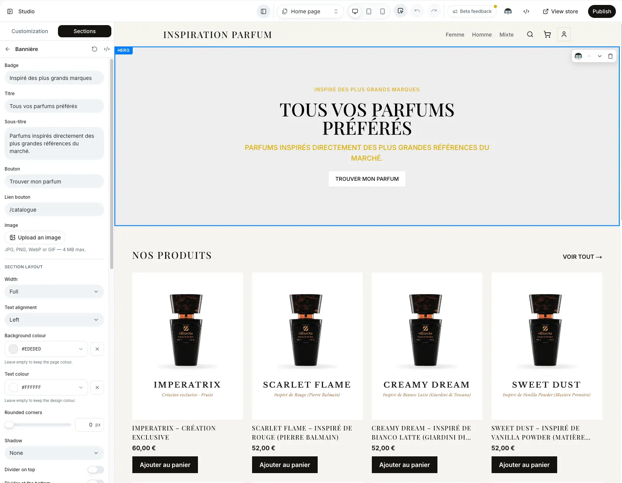Click the redo arrow icon
622x483 pixels.
click(x=434, y=11)
